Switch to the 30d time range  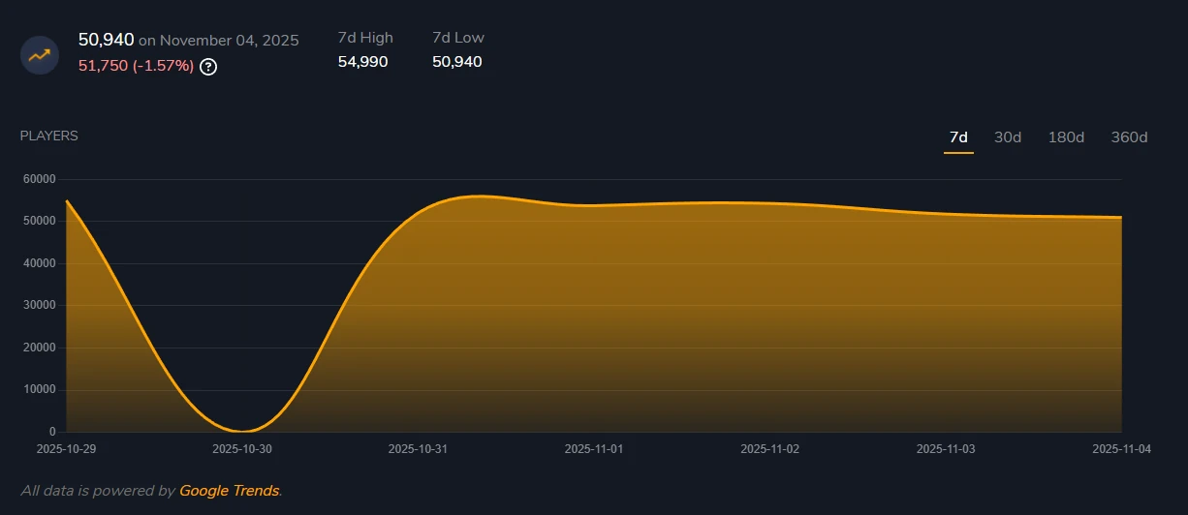click(1008, 137)
